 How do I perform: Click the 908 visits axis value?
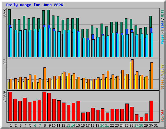tap(5, 62)
